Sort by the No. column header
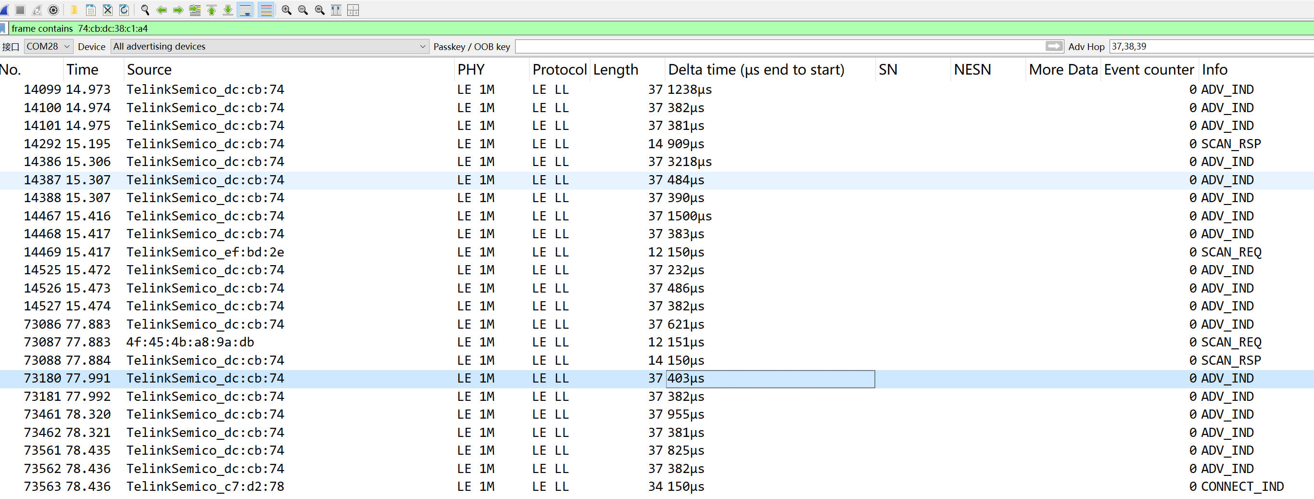 pos(32,69)
